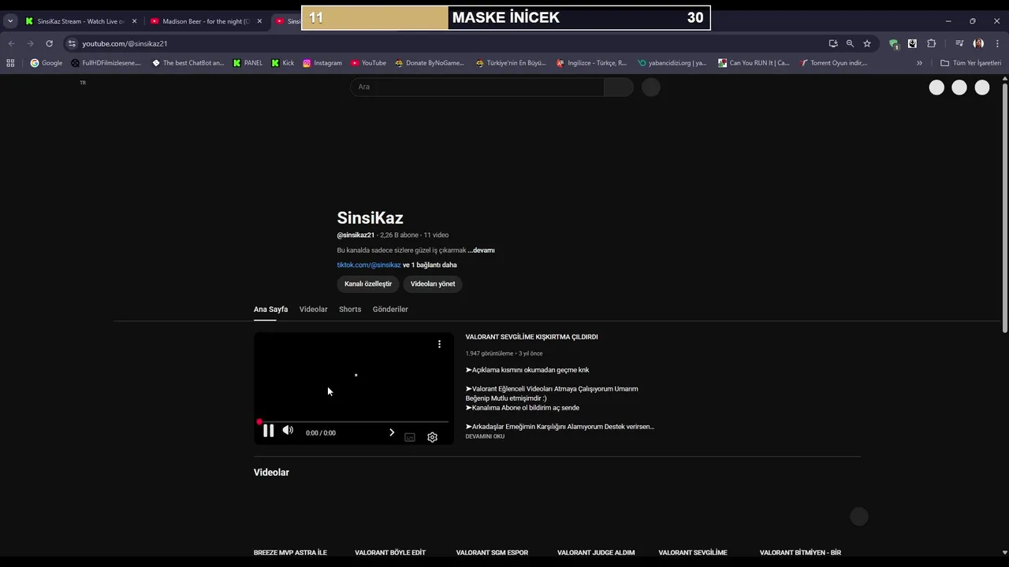Click Videoları yönet button
The image size is (1009, 567).
coord(433,283)
